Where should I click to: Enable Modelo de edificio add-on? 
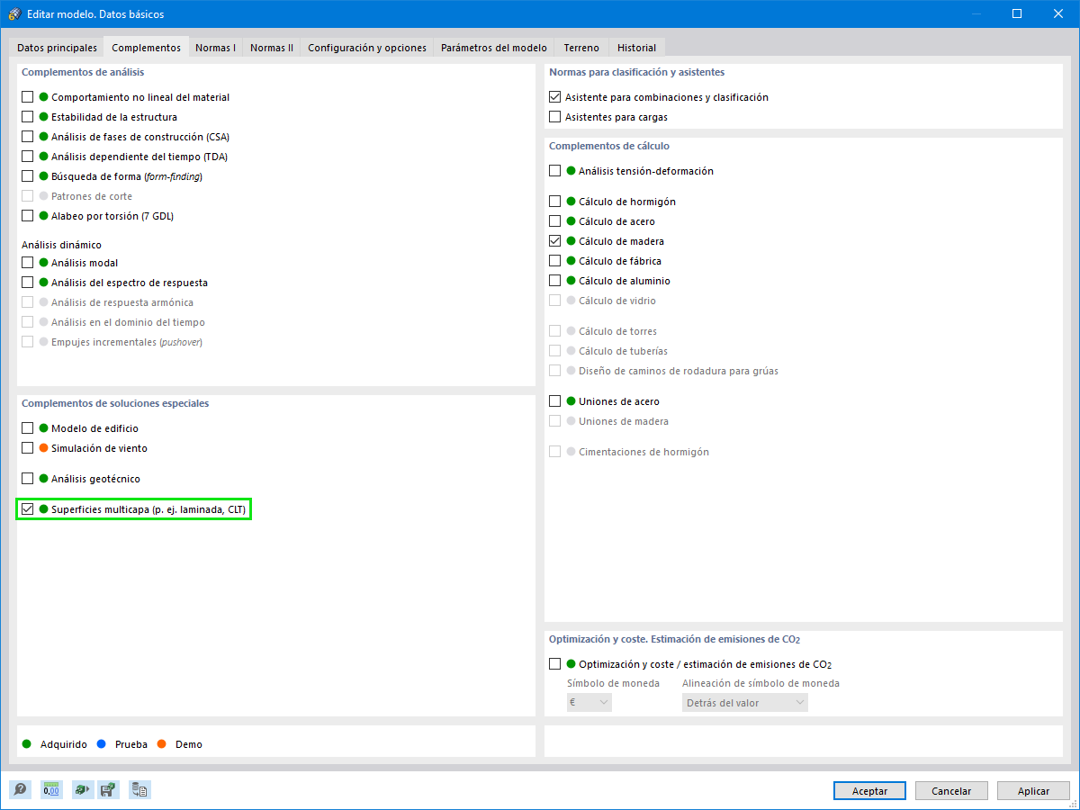click(x=28, y=428)
